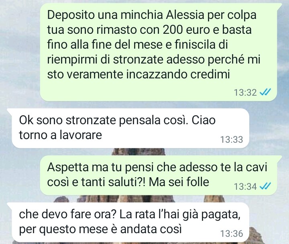This screenshot has width=289, height=244.
Task: Tap the text 'per questo mese è andata così'
Action: click(100, 230)
